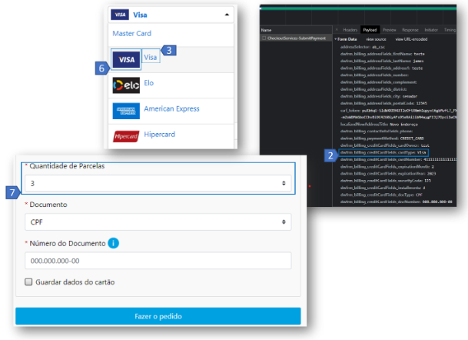This screenshot has width=468, height=340.
Task: Switch to the Headers tab in DevTools
Action: (350, 30)
